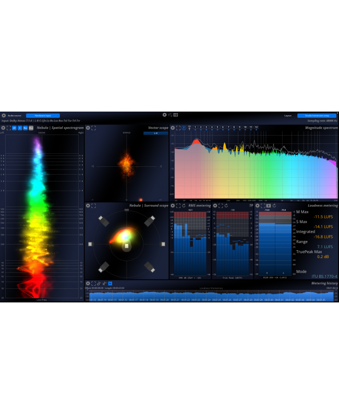
Task: Open Metering history settings gear
Action: (88, 283)
